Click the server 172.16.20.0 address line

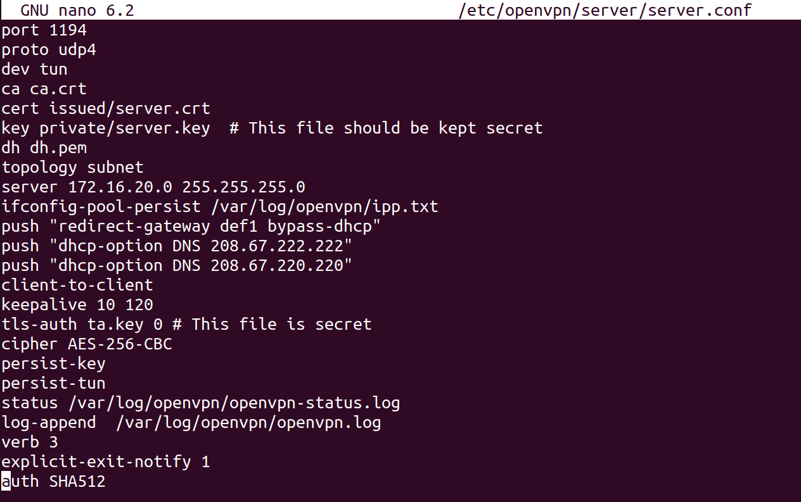pyautogui.click(x=153, y=187)
